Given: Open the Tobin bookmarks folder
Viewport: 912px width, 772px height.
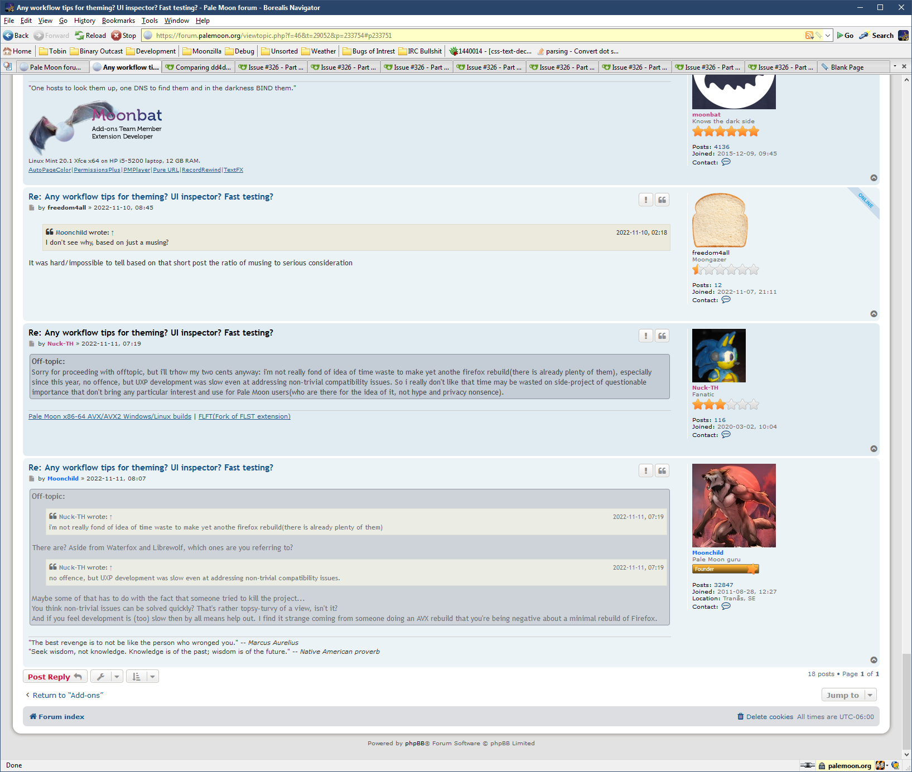Looking at the screenshot, I should pos(52,51).
